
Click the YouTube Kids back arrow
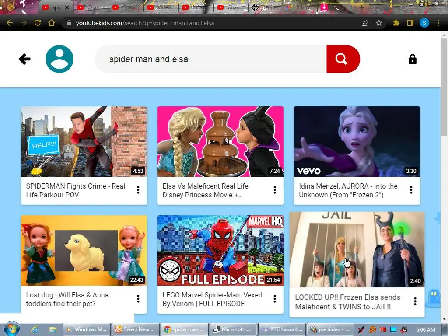(x=24, y=59)
